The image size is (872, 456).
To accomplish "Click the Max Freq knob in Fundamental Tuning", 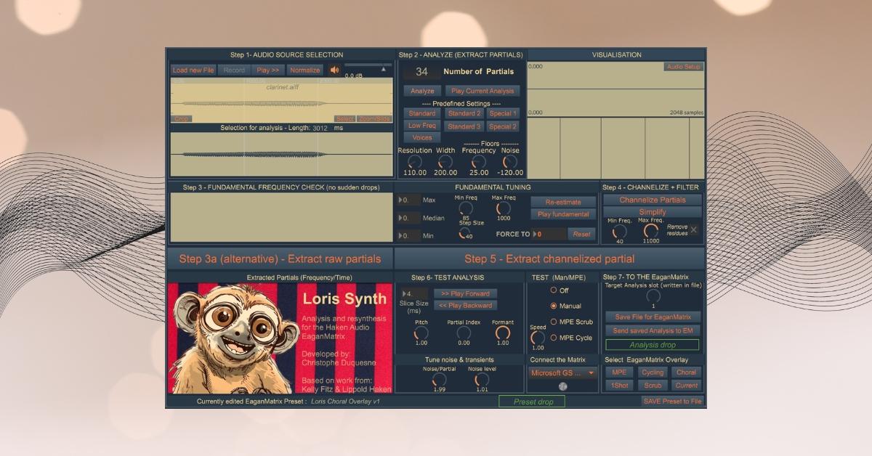I will pyautogui.click(x=502, y=208).
